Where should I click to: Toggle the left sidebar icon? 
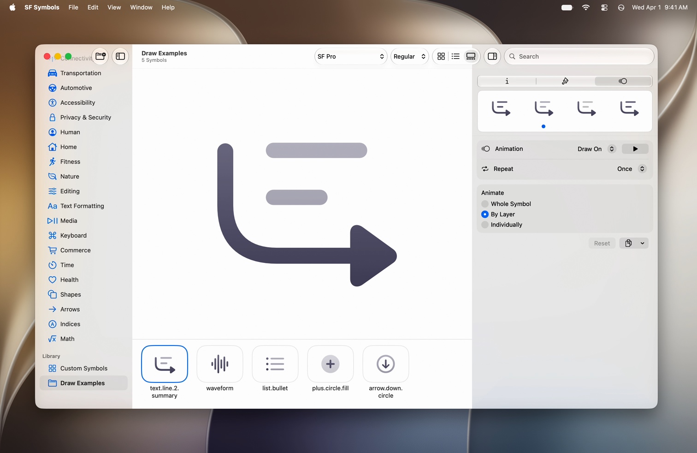click(x=120, y=56)
